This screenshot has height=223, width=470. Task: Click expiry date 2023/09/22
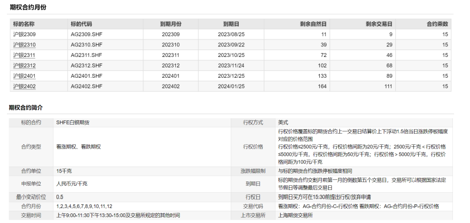click(x=231, y=45)
